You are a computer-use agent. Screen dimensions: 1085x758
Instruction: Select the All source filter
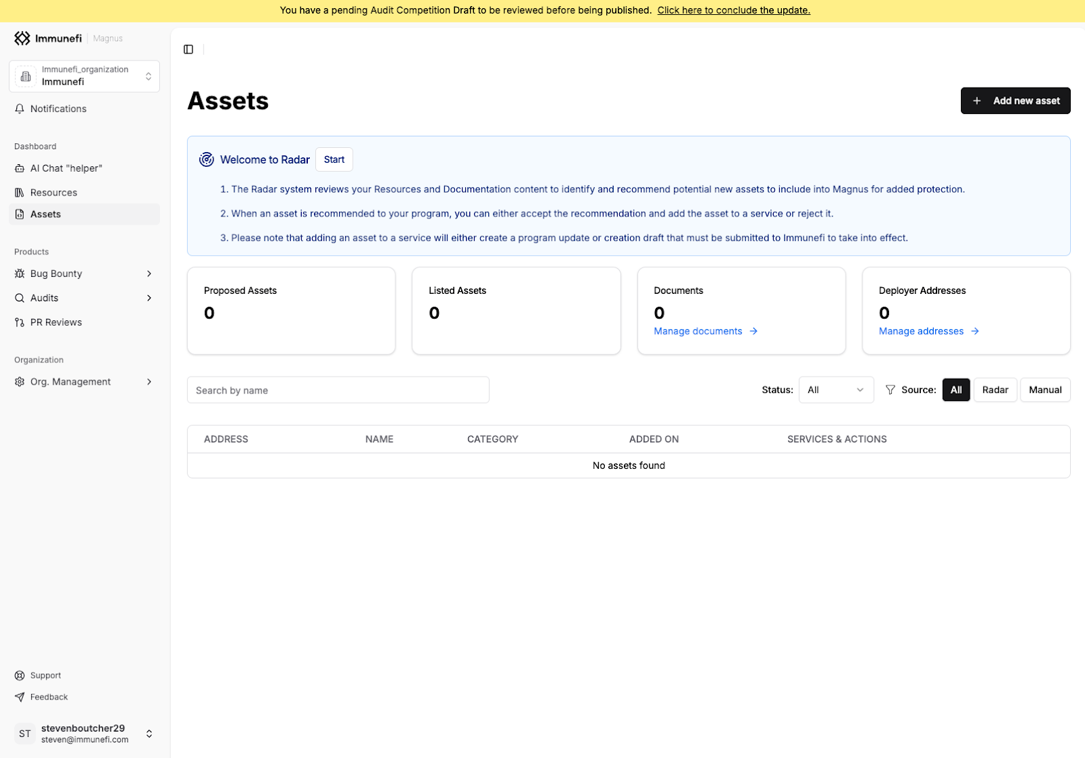tap(956, 390)
